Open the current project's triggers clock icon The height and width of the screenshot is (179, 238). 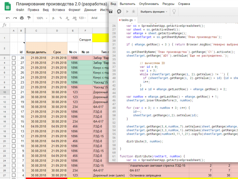point(119,12)
